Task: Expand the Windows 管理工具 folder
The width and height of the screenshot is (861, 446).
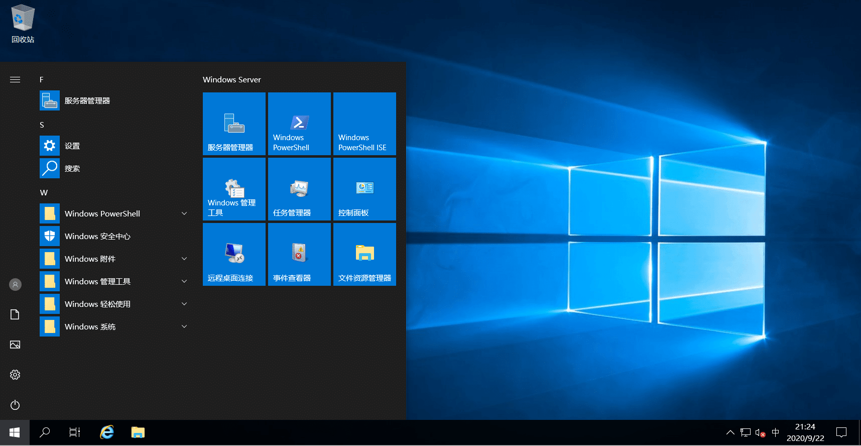Action: click(115, 281)
